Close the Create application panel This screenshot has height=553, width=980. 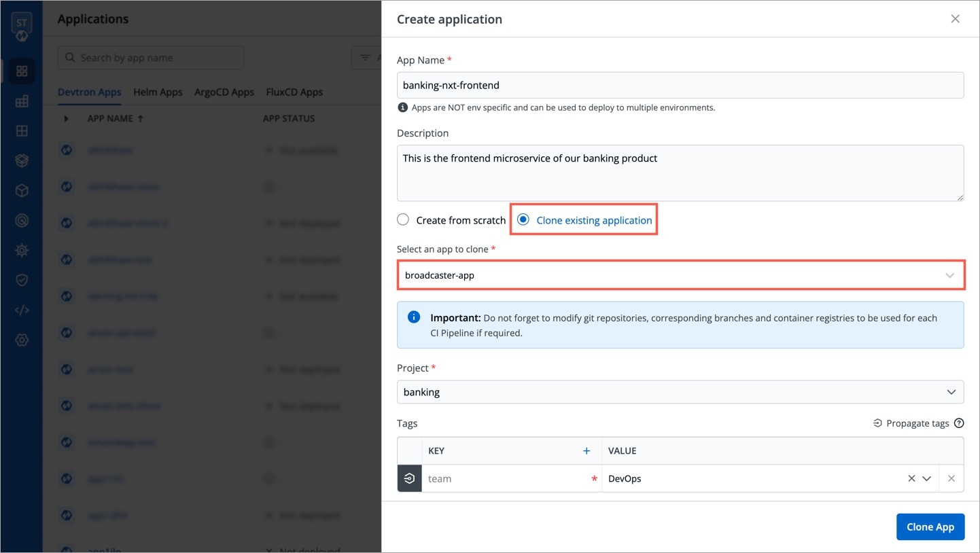tap(955, 19)
